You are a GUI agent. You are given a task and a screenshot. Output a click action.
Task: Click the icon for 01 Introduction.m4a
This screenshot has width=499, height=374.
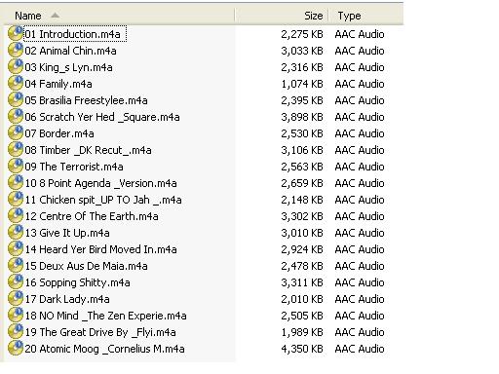[16, 34]
